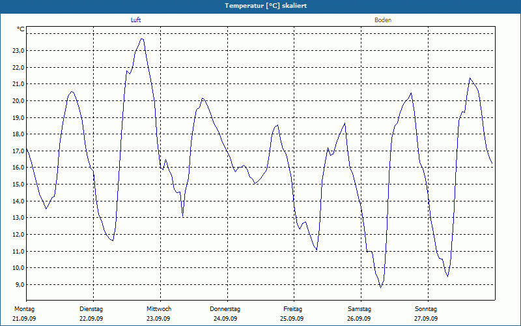Select the 22,0 y-axis value
The height and width of the screenshot is (326, 521).
point(18,67)
